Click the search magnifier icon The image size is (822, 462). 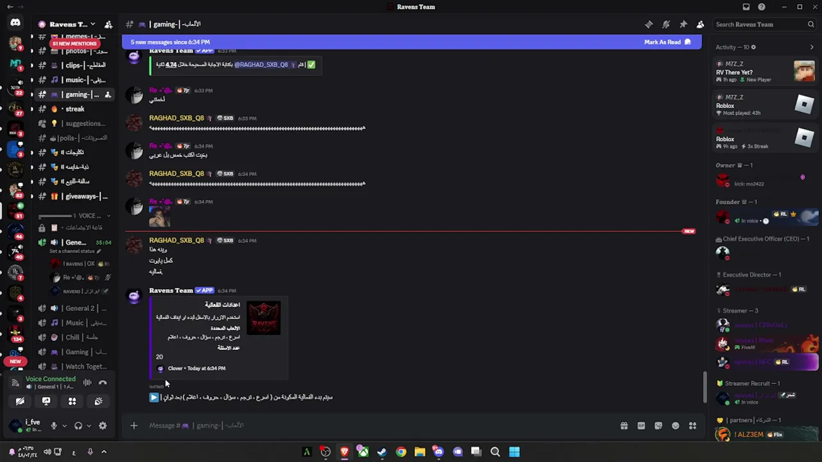point(810,24)
